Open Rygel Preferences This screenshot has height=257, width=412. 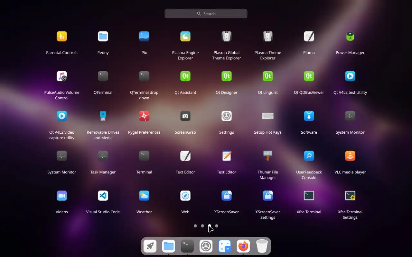144,116
